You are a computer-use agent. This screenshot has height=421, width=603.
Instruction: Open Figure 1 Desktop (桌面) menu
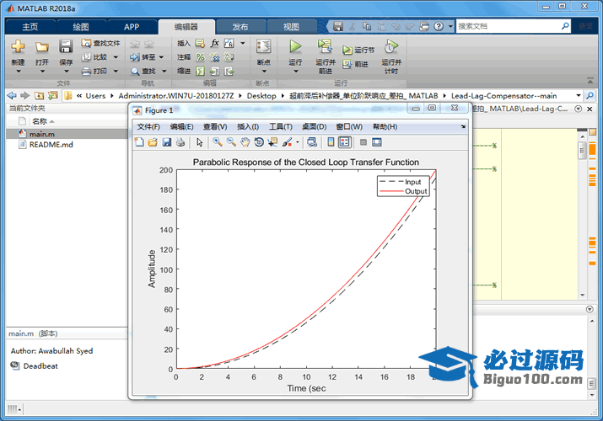314,126
